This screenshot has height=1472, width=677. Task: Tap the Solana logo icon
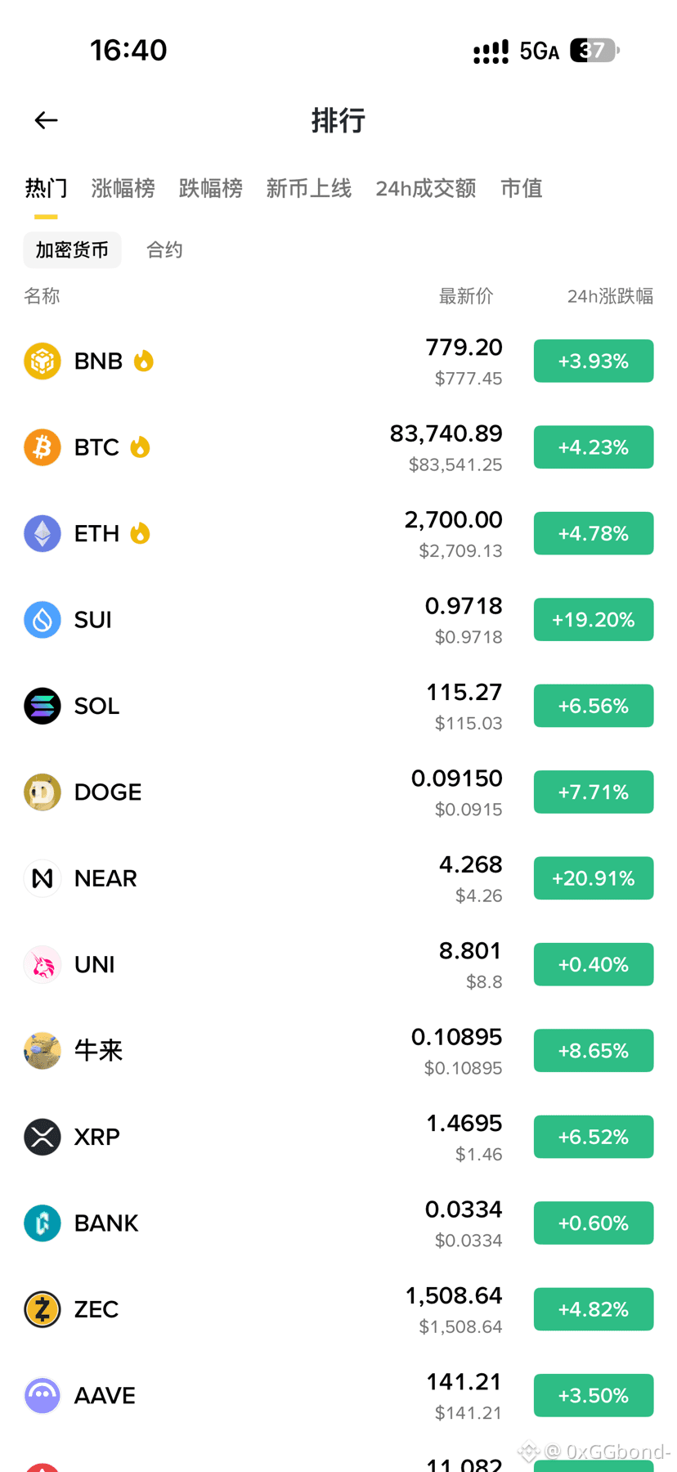click(43, 706)
